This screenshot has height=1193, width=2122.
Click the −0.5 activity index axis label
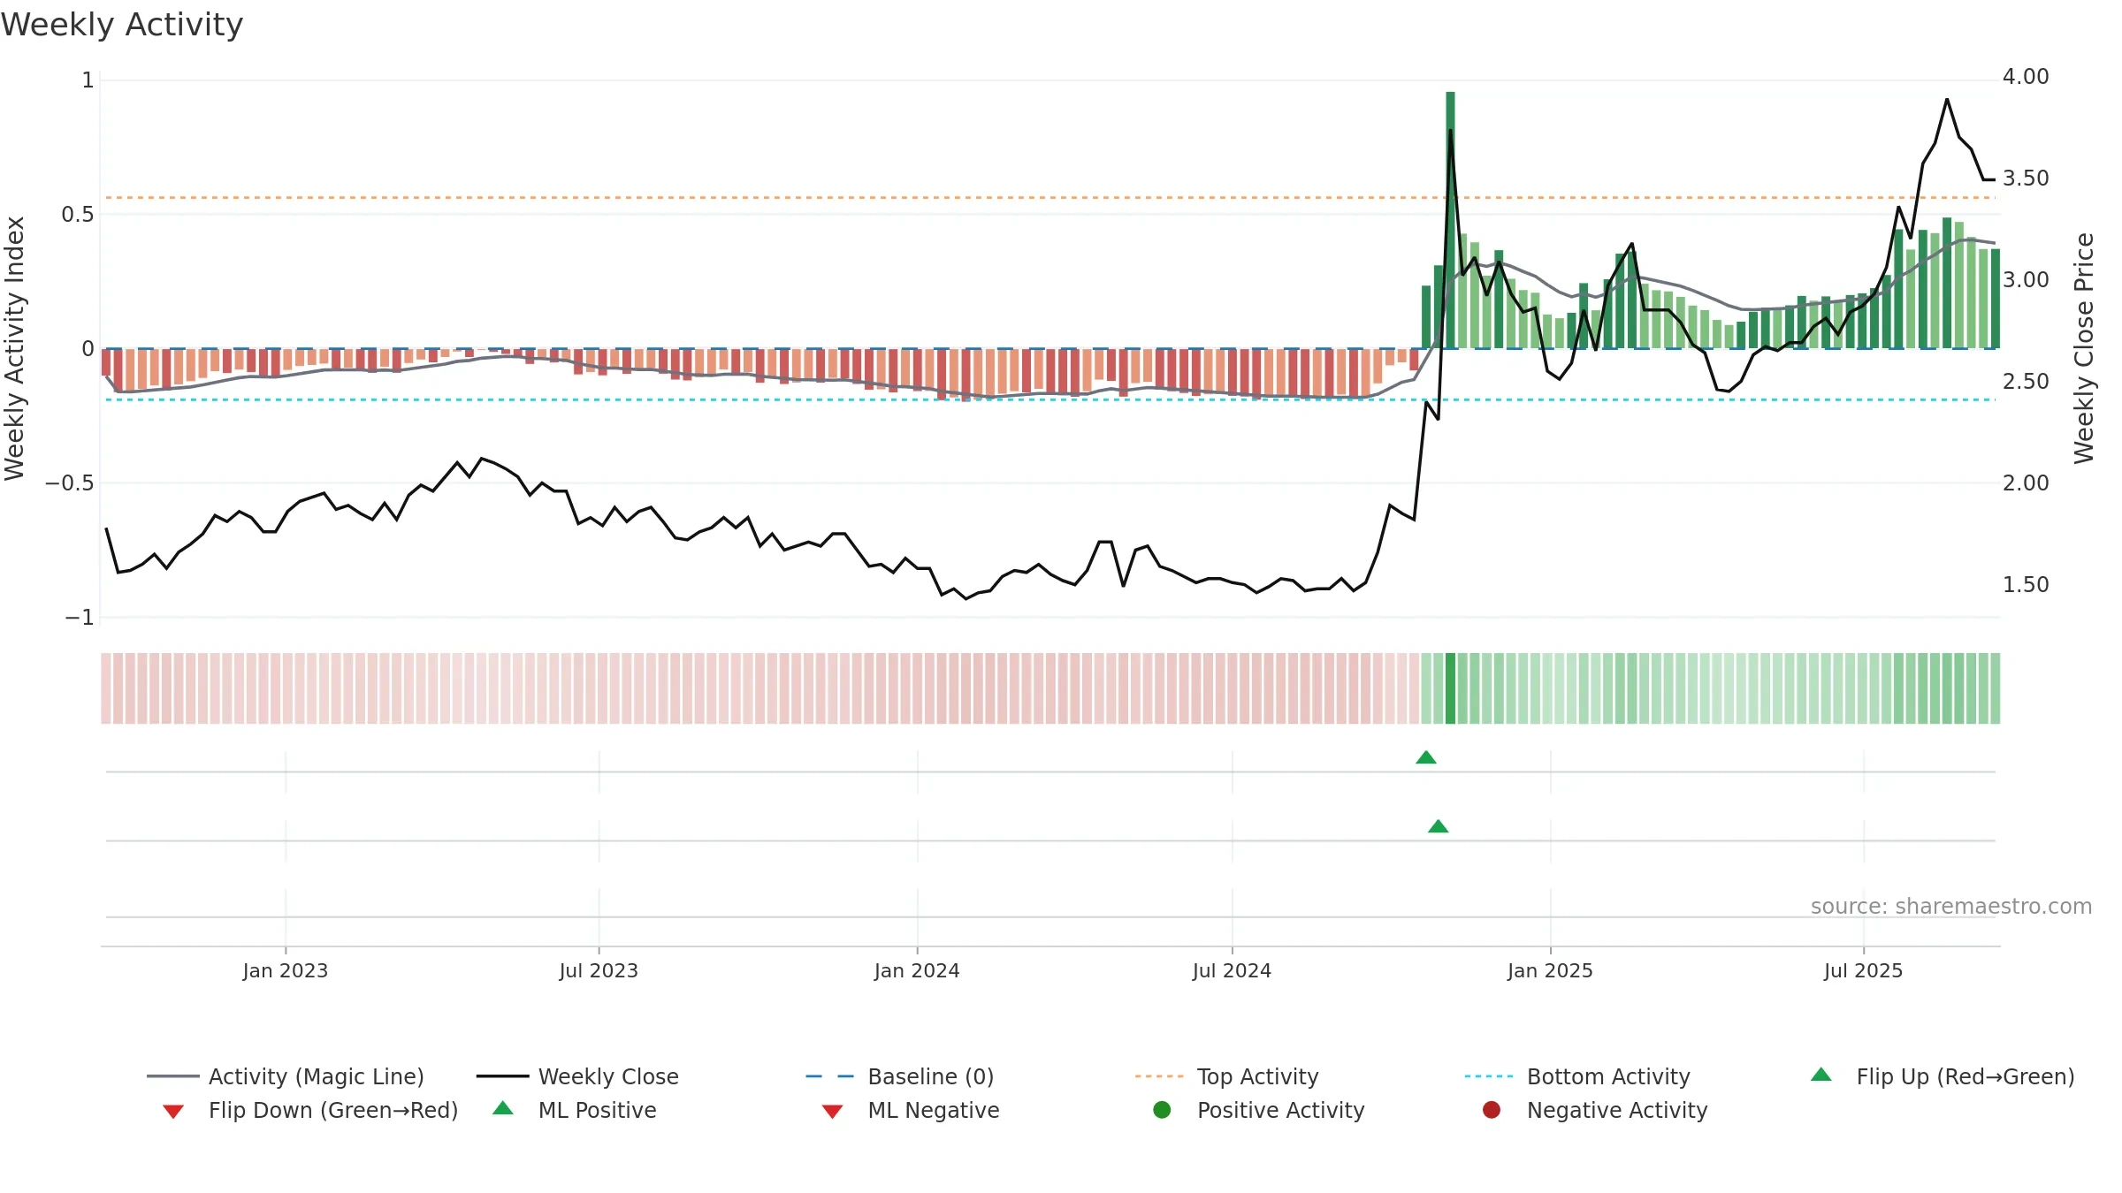click(x=69, y=483)
